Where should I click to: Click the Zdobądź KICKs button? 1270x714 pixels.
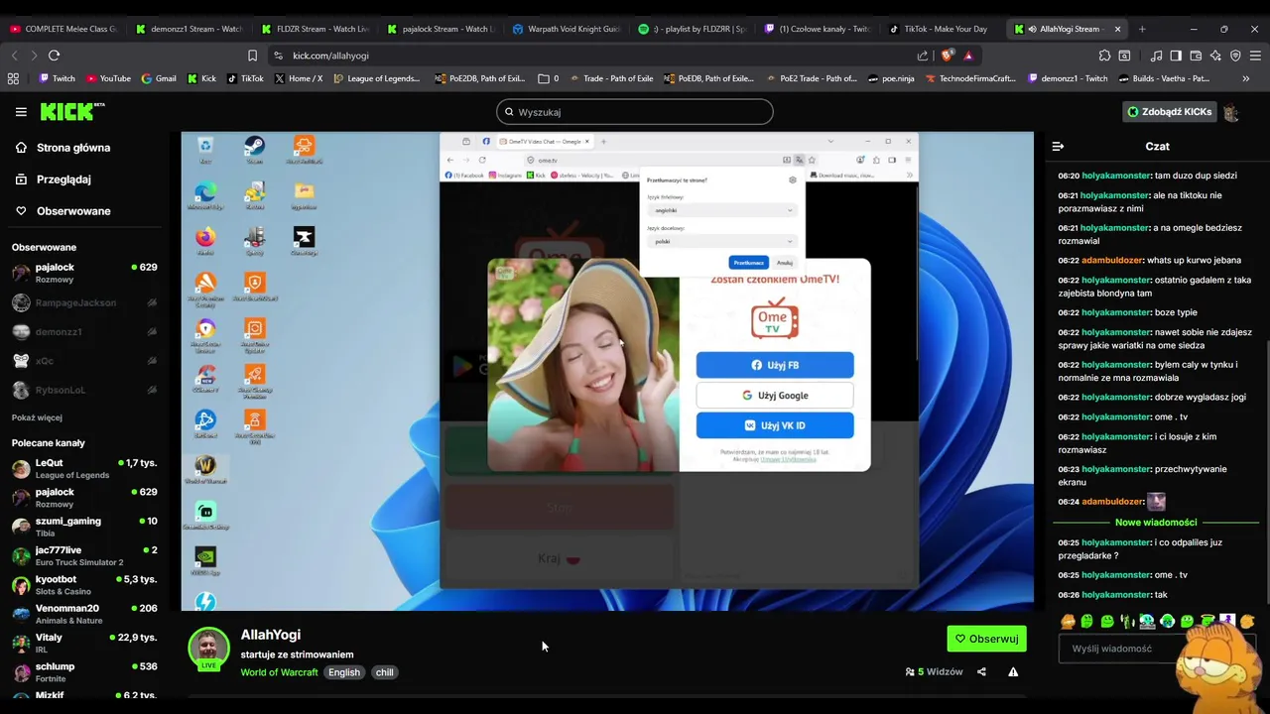click(1169, 112)
